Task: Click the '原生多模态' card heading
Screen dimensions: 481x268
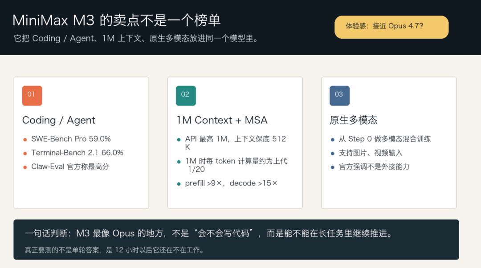Action: pos(353,120)
